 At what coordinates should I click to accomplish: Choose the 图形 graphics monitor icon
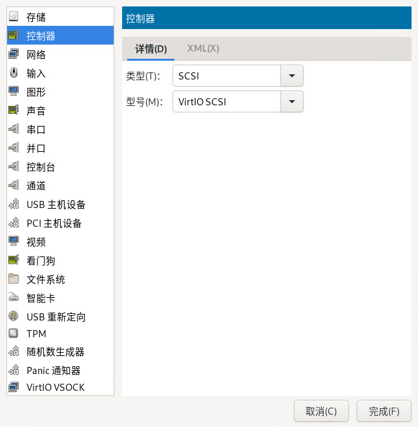(14, 92)
